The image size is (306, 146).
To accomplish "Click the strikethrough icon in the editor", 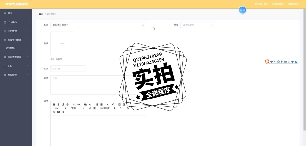I will [x=67, y=105].
